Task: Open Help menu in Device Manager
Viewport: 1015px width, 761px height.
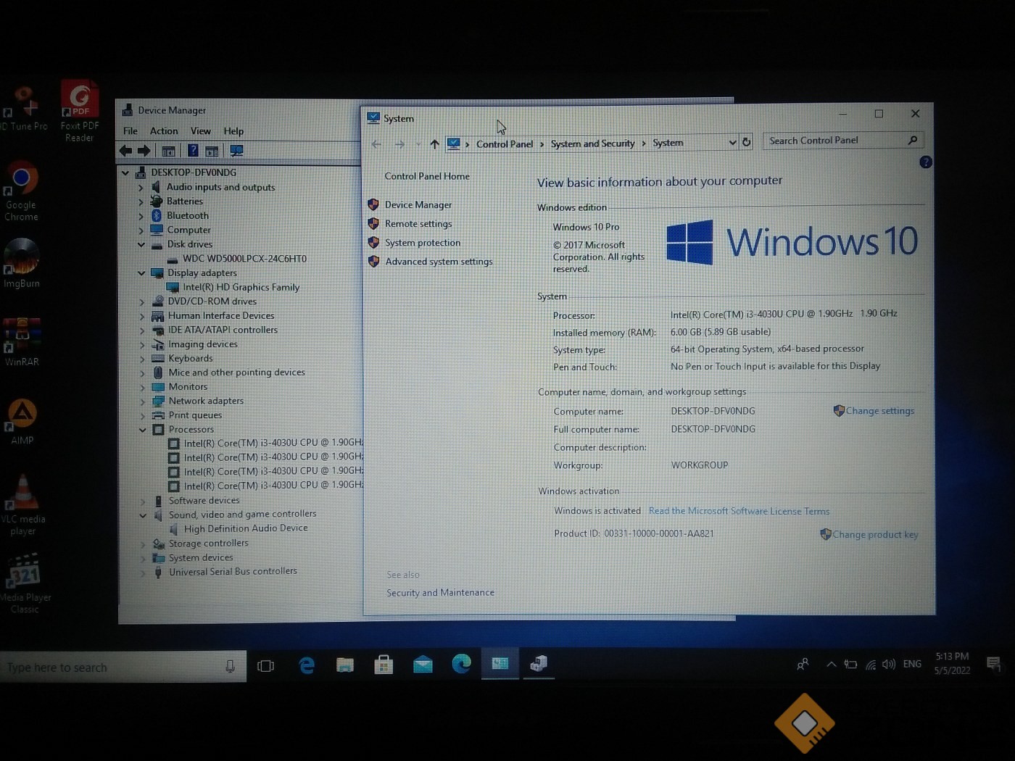Action: click(x=233, y=131)
